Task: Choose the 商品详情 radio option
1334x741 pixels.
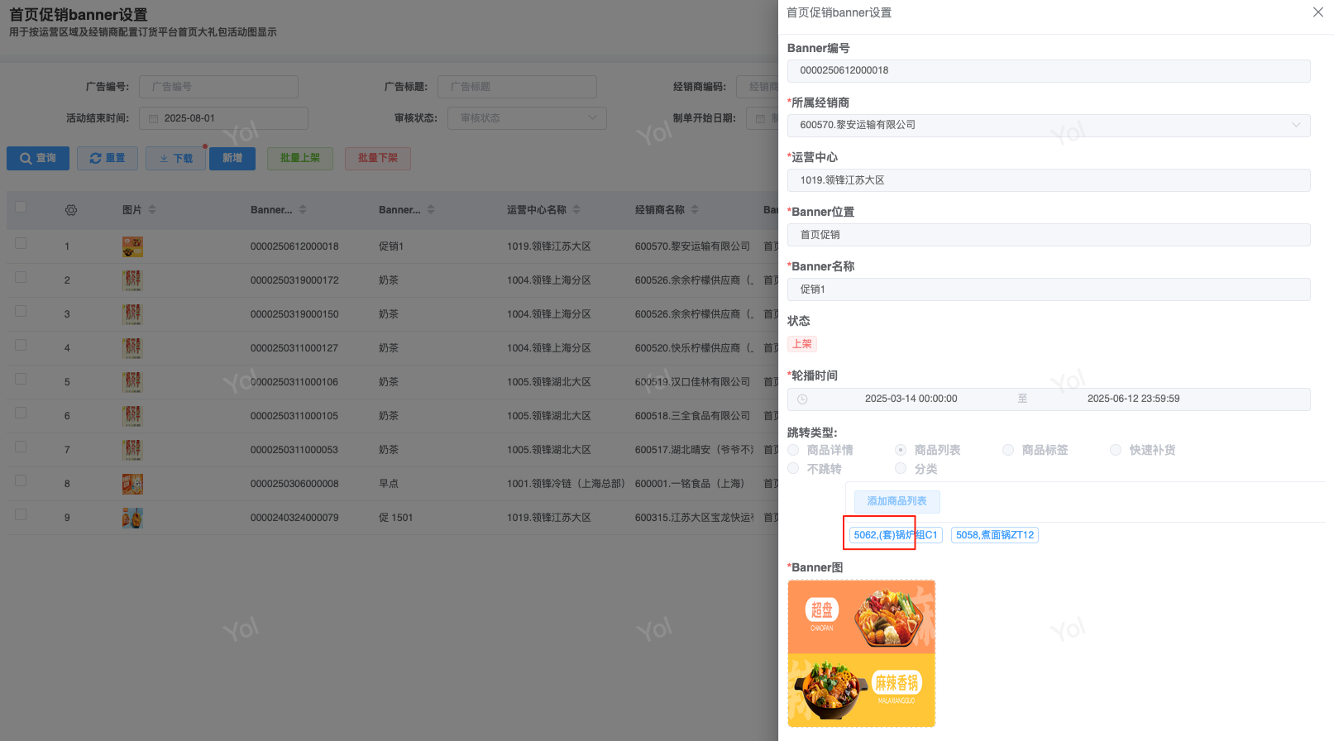Action: (793, 450)
